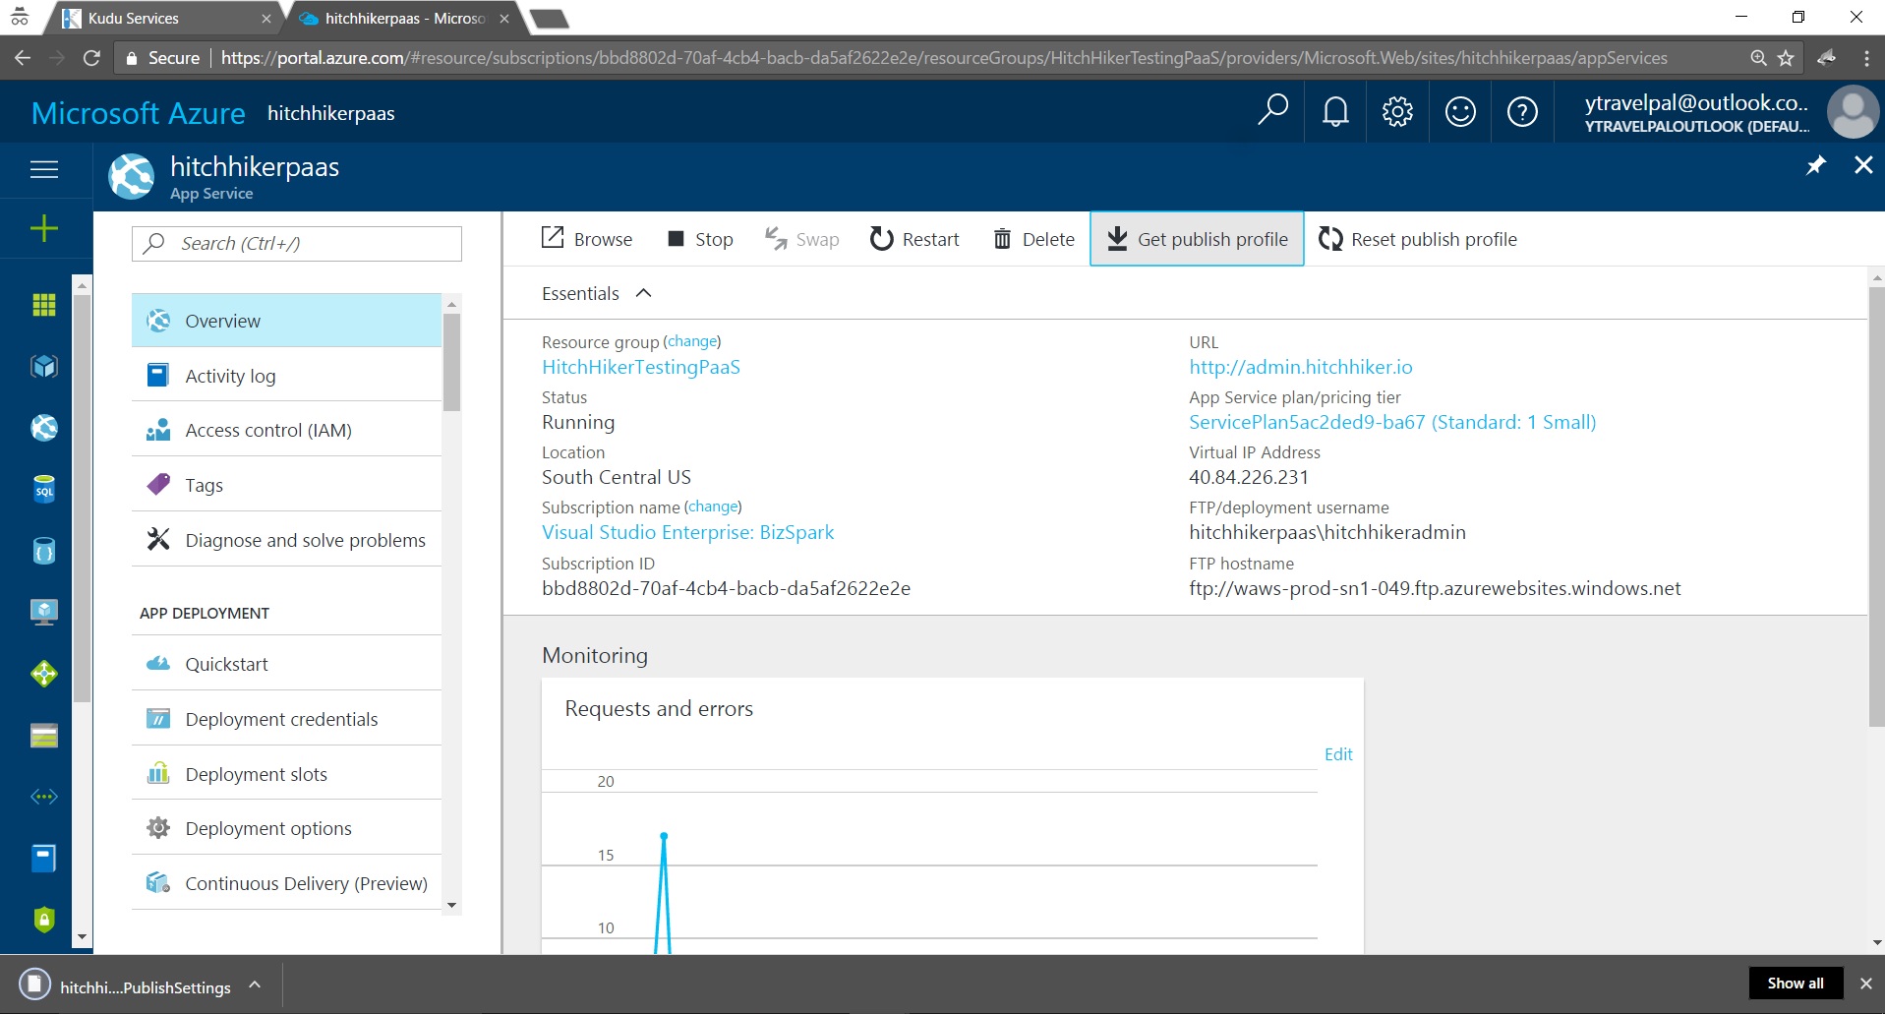Image resolution: width=1885 pixels, height=1014 pixels.
Task: Open App Services globe icon in sidebar
Action: pos(44,428)
